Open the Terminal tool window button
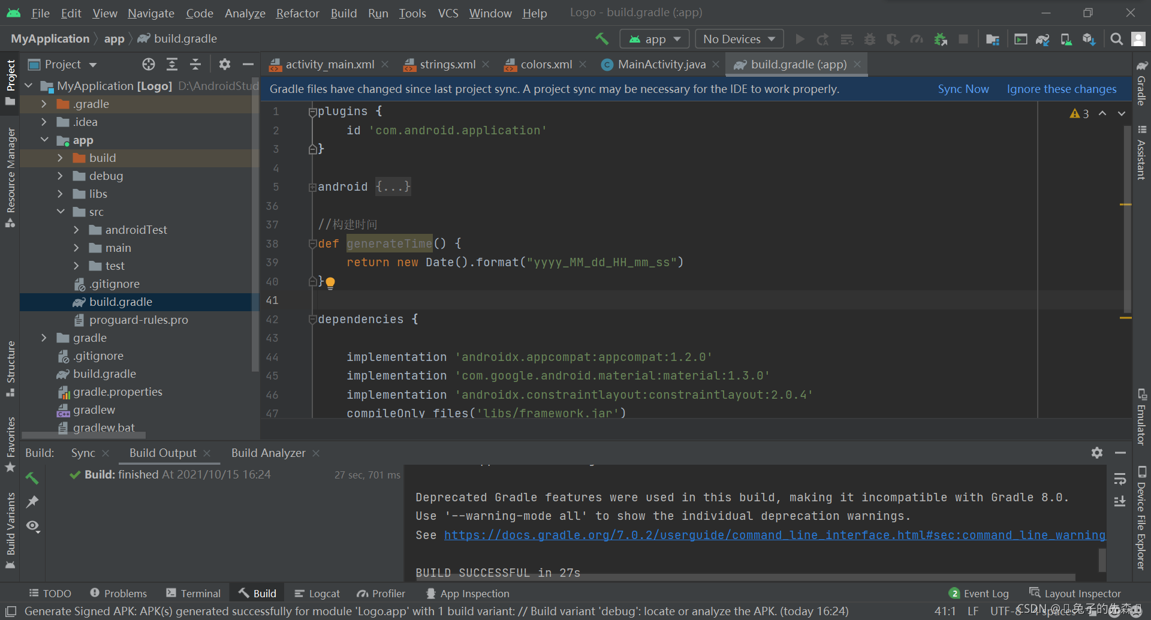The width and height of the screenshot is (1151, 620). [194, 593]
